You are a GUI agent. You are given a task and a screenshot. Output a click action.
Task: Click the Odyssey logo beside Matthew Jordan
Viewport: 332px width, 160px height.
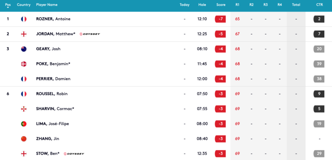tap(90, 34)
